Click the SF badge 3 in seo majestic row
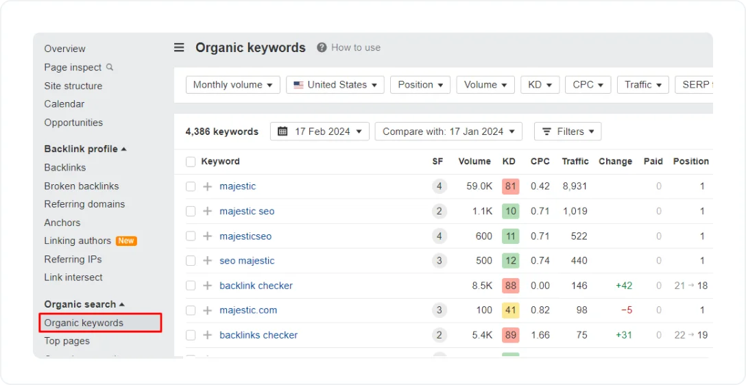Screen dimensions: 746x385 click(439, 260)
